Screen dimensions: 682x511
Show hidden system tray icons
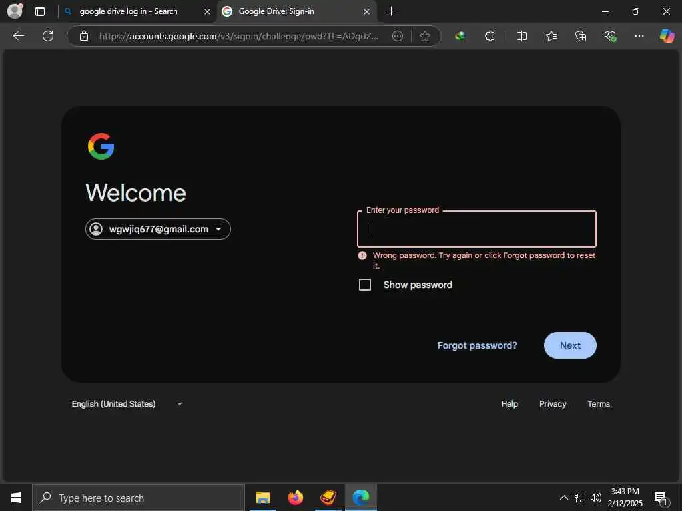[x=563, y=498]
